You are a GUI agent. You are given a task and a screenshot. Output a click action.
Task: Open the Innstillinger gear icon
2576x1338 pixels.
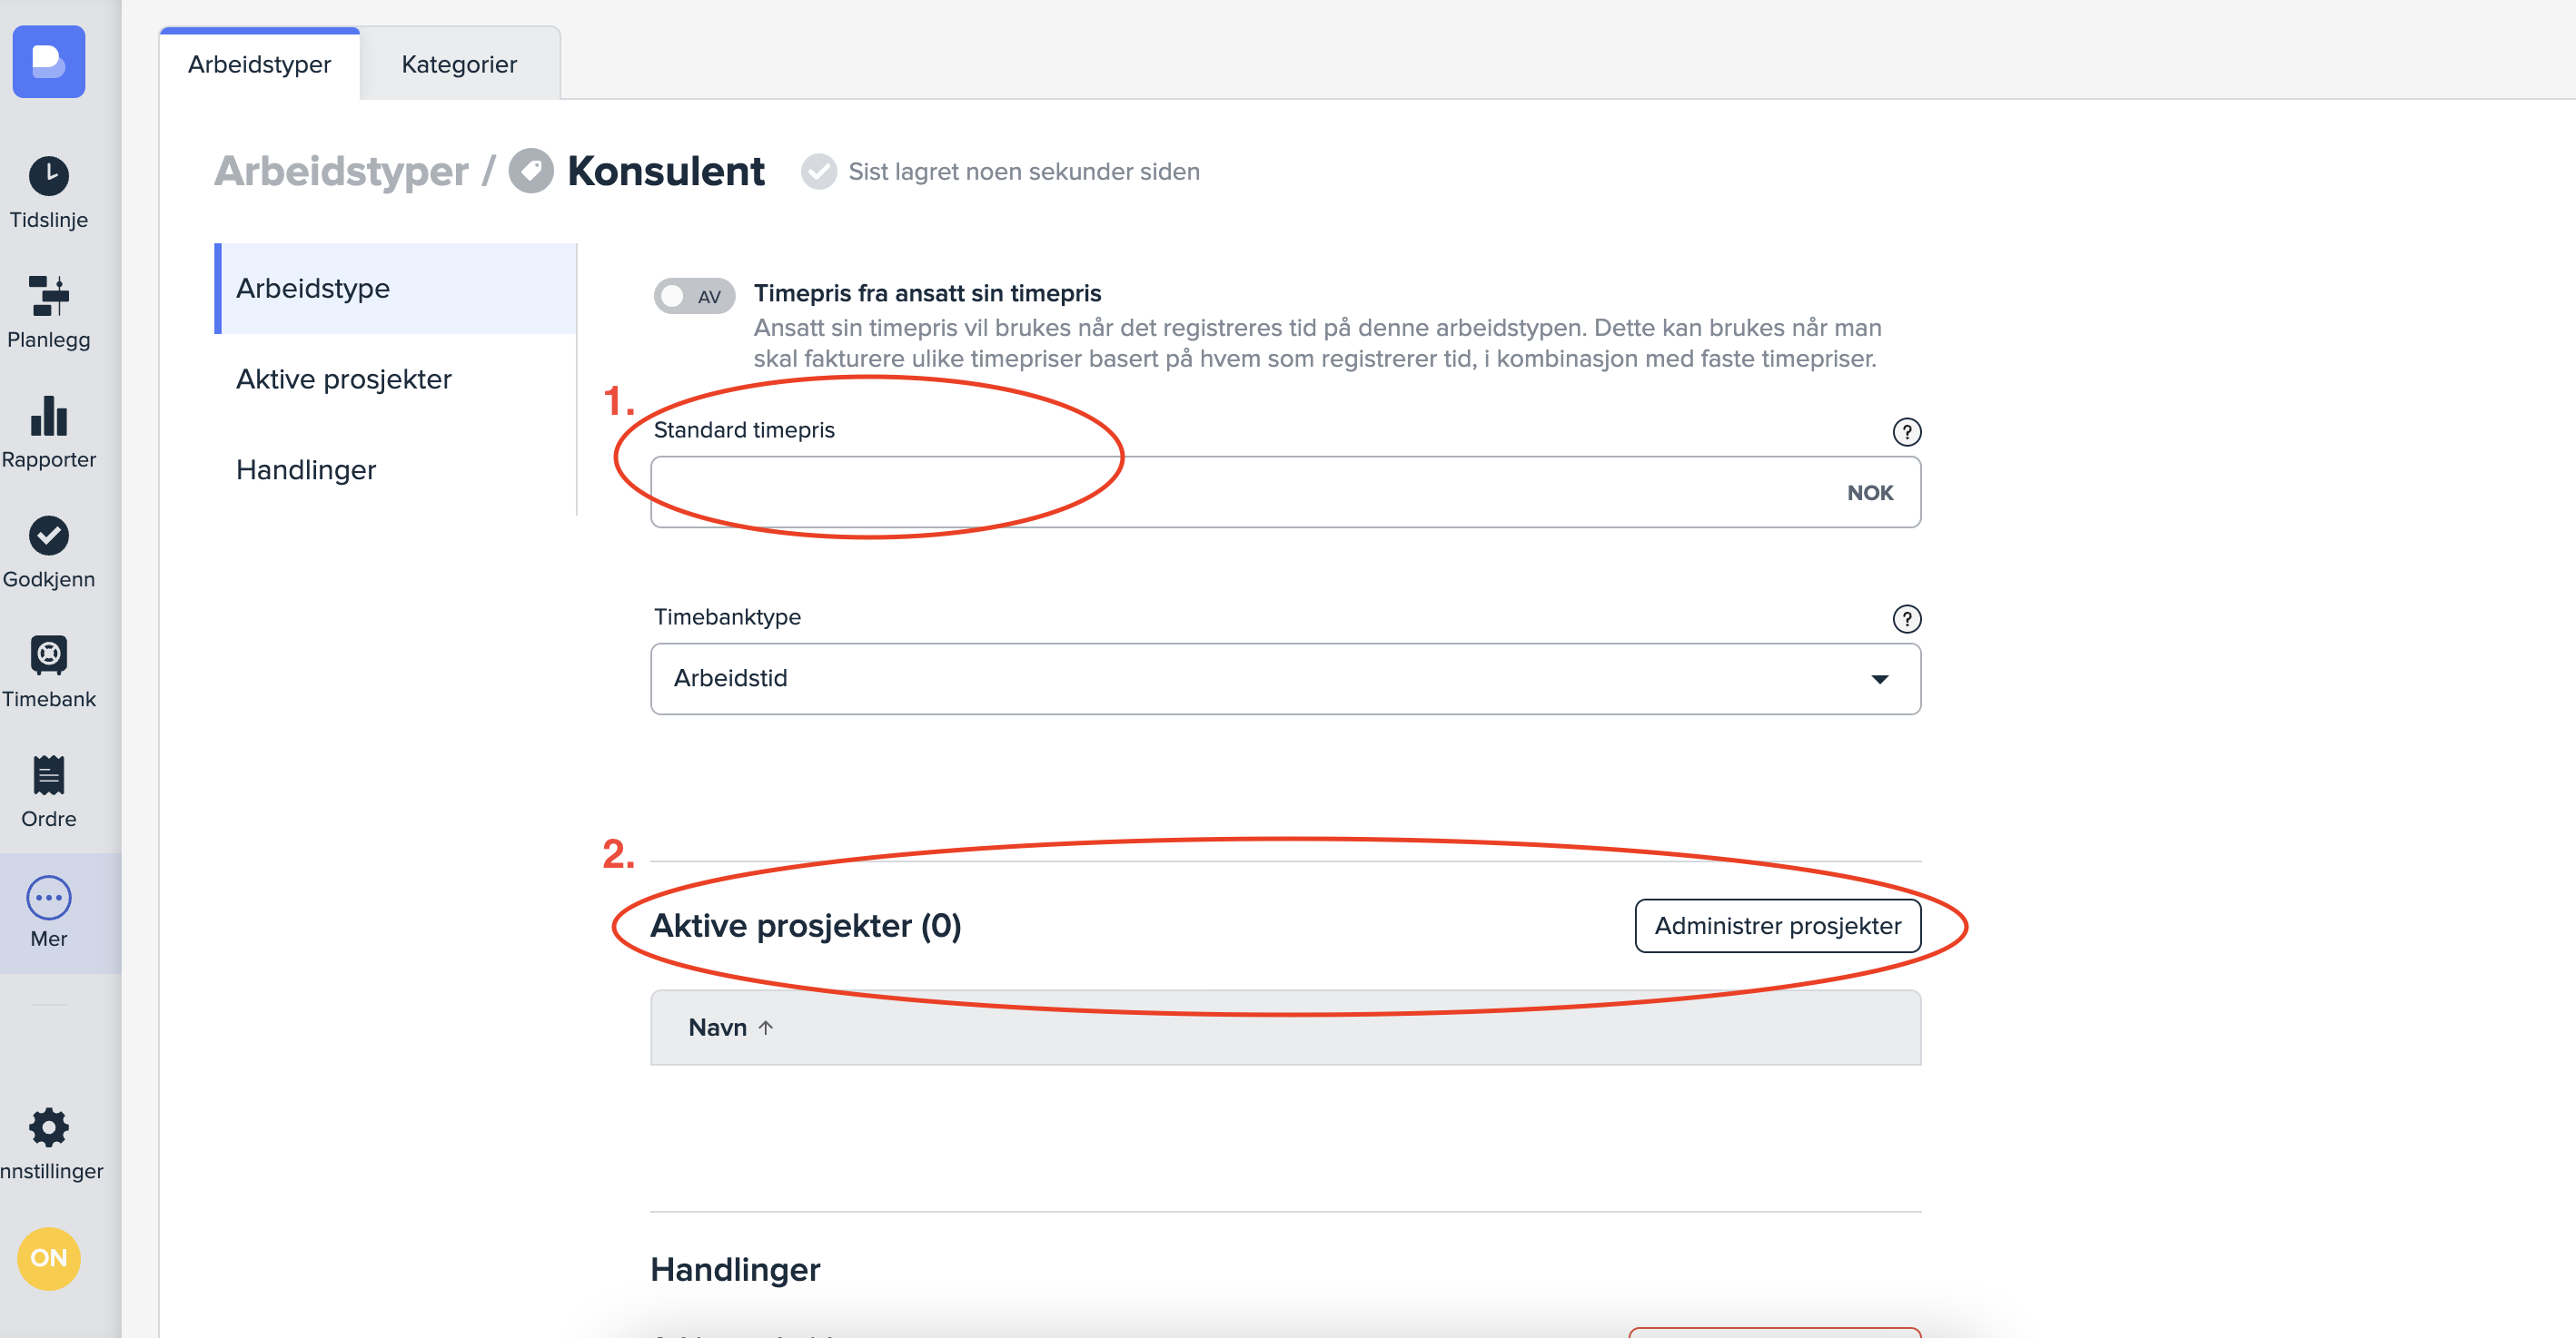tap(48, 1128)
